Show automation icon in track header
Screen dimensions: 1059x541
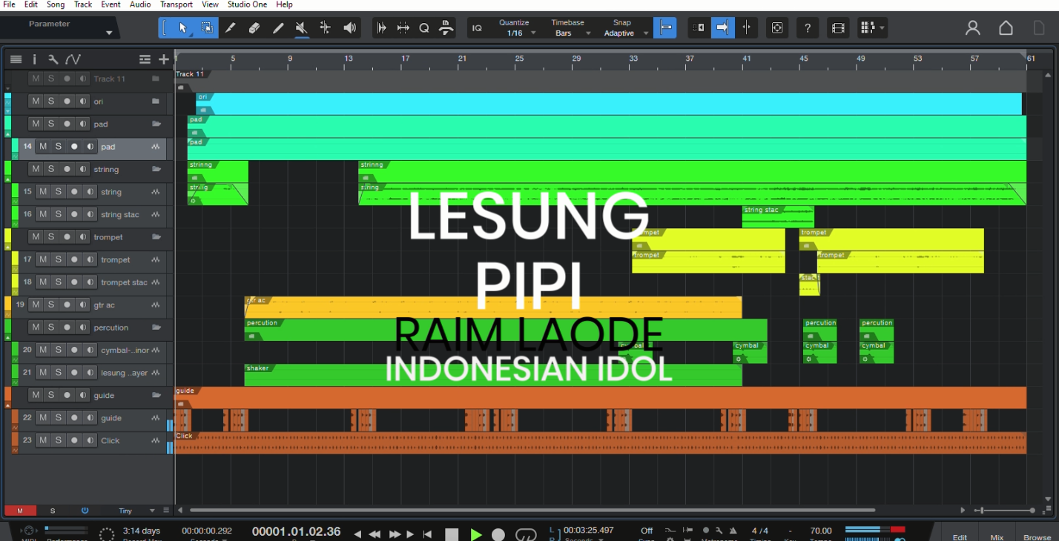[x=73, y=59]
